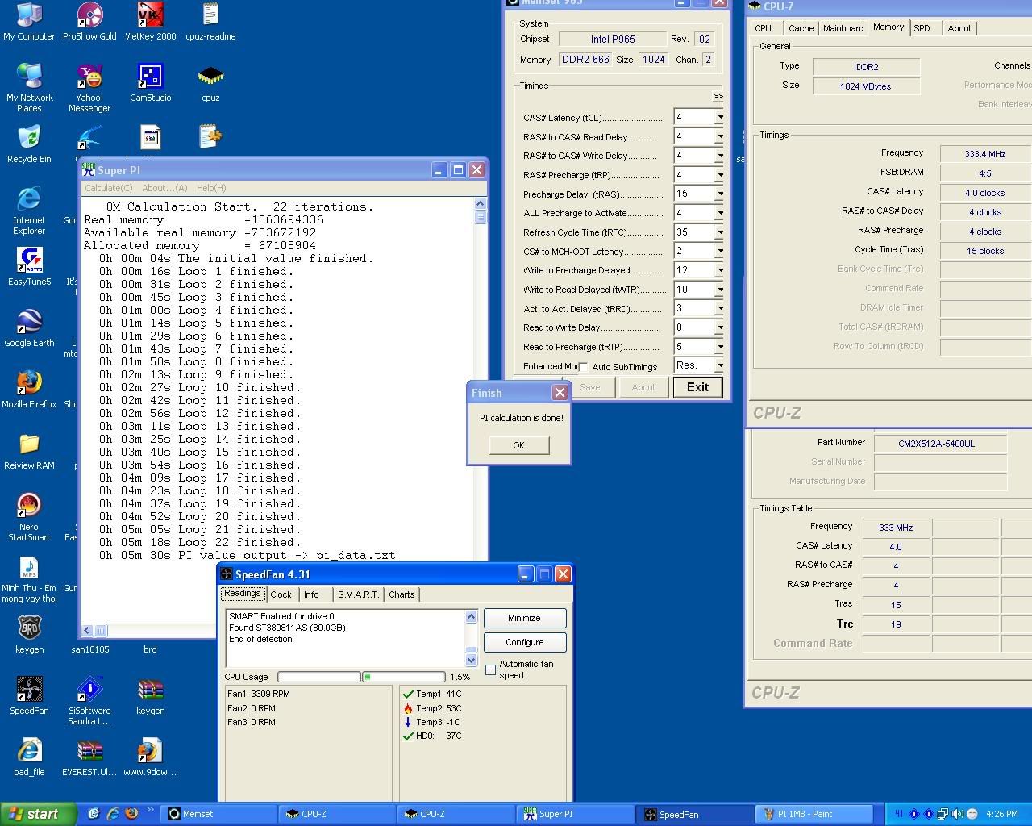
Task: Open the SpeedFan desktop shortcut icon
Action: coord(29,696)
